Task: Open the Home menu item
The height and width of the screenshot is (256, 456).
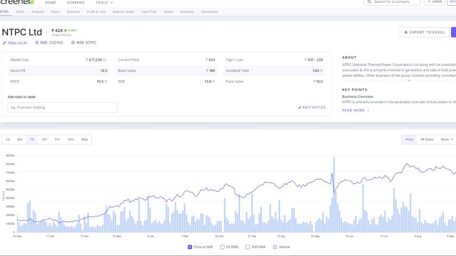Action: 51,2
